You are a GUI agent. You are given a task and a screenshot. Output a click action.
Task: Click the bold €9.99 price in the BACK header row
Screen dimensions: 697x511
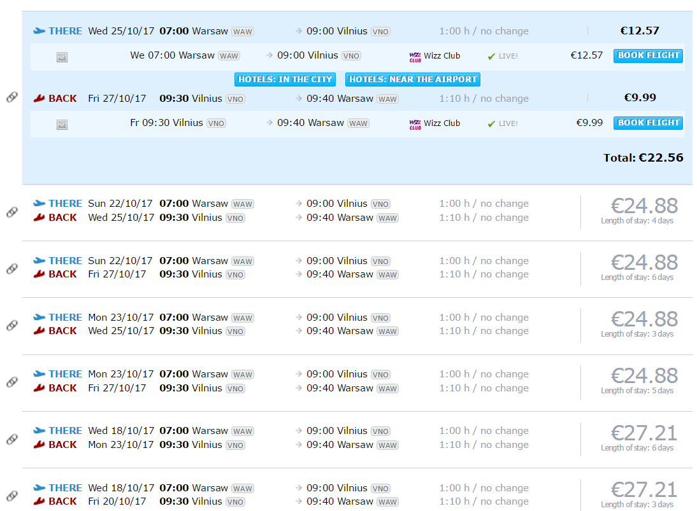point(640,97)
